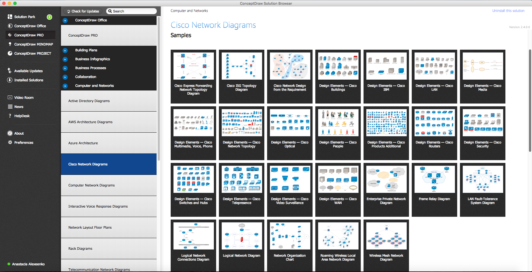This screenshot has width=532, height=272.
Task: Expand the Collaboration category arrow
Action: click(65, 77)
